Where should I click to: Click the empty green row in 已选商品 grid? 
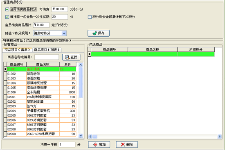click(153, 54)
